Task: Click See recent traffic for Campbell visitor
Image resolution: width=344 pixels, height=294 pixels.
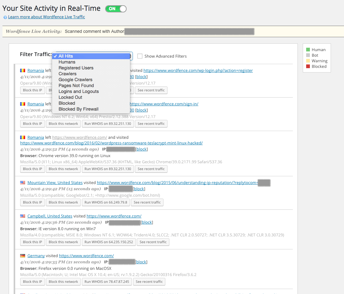Action: [x=153, y=242]
